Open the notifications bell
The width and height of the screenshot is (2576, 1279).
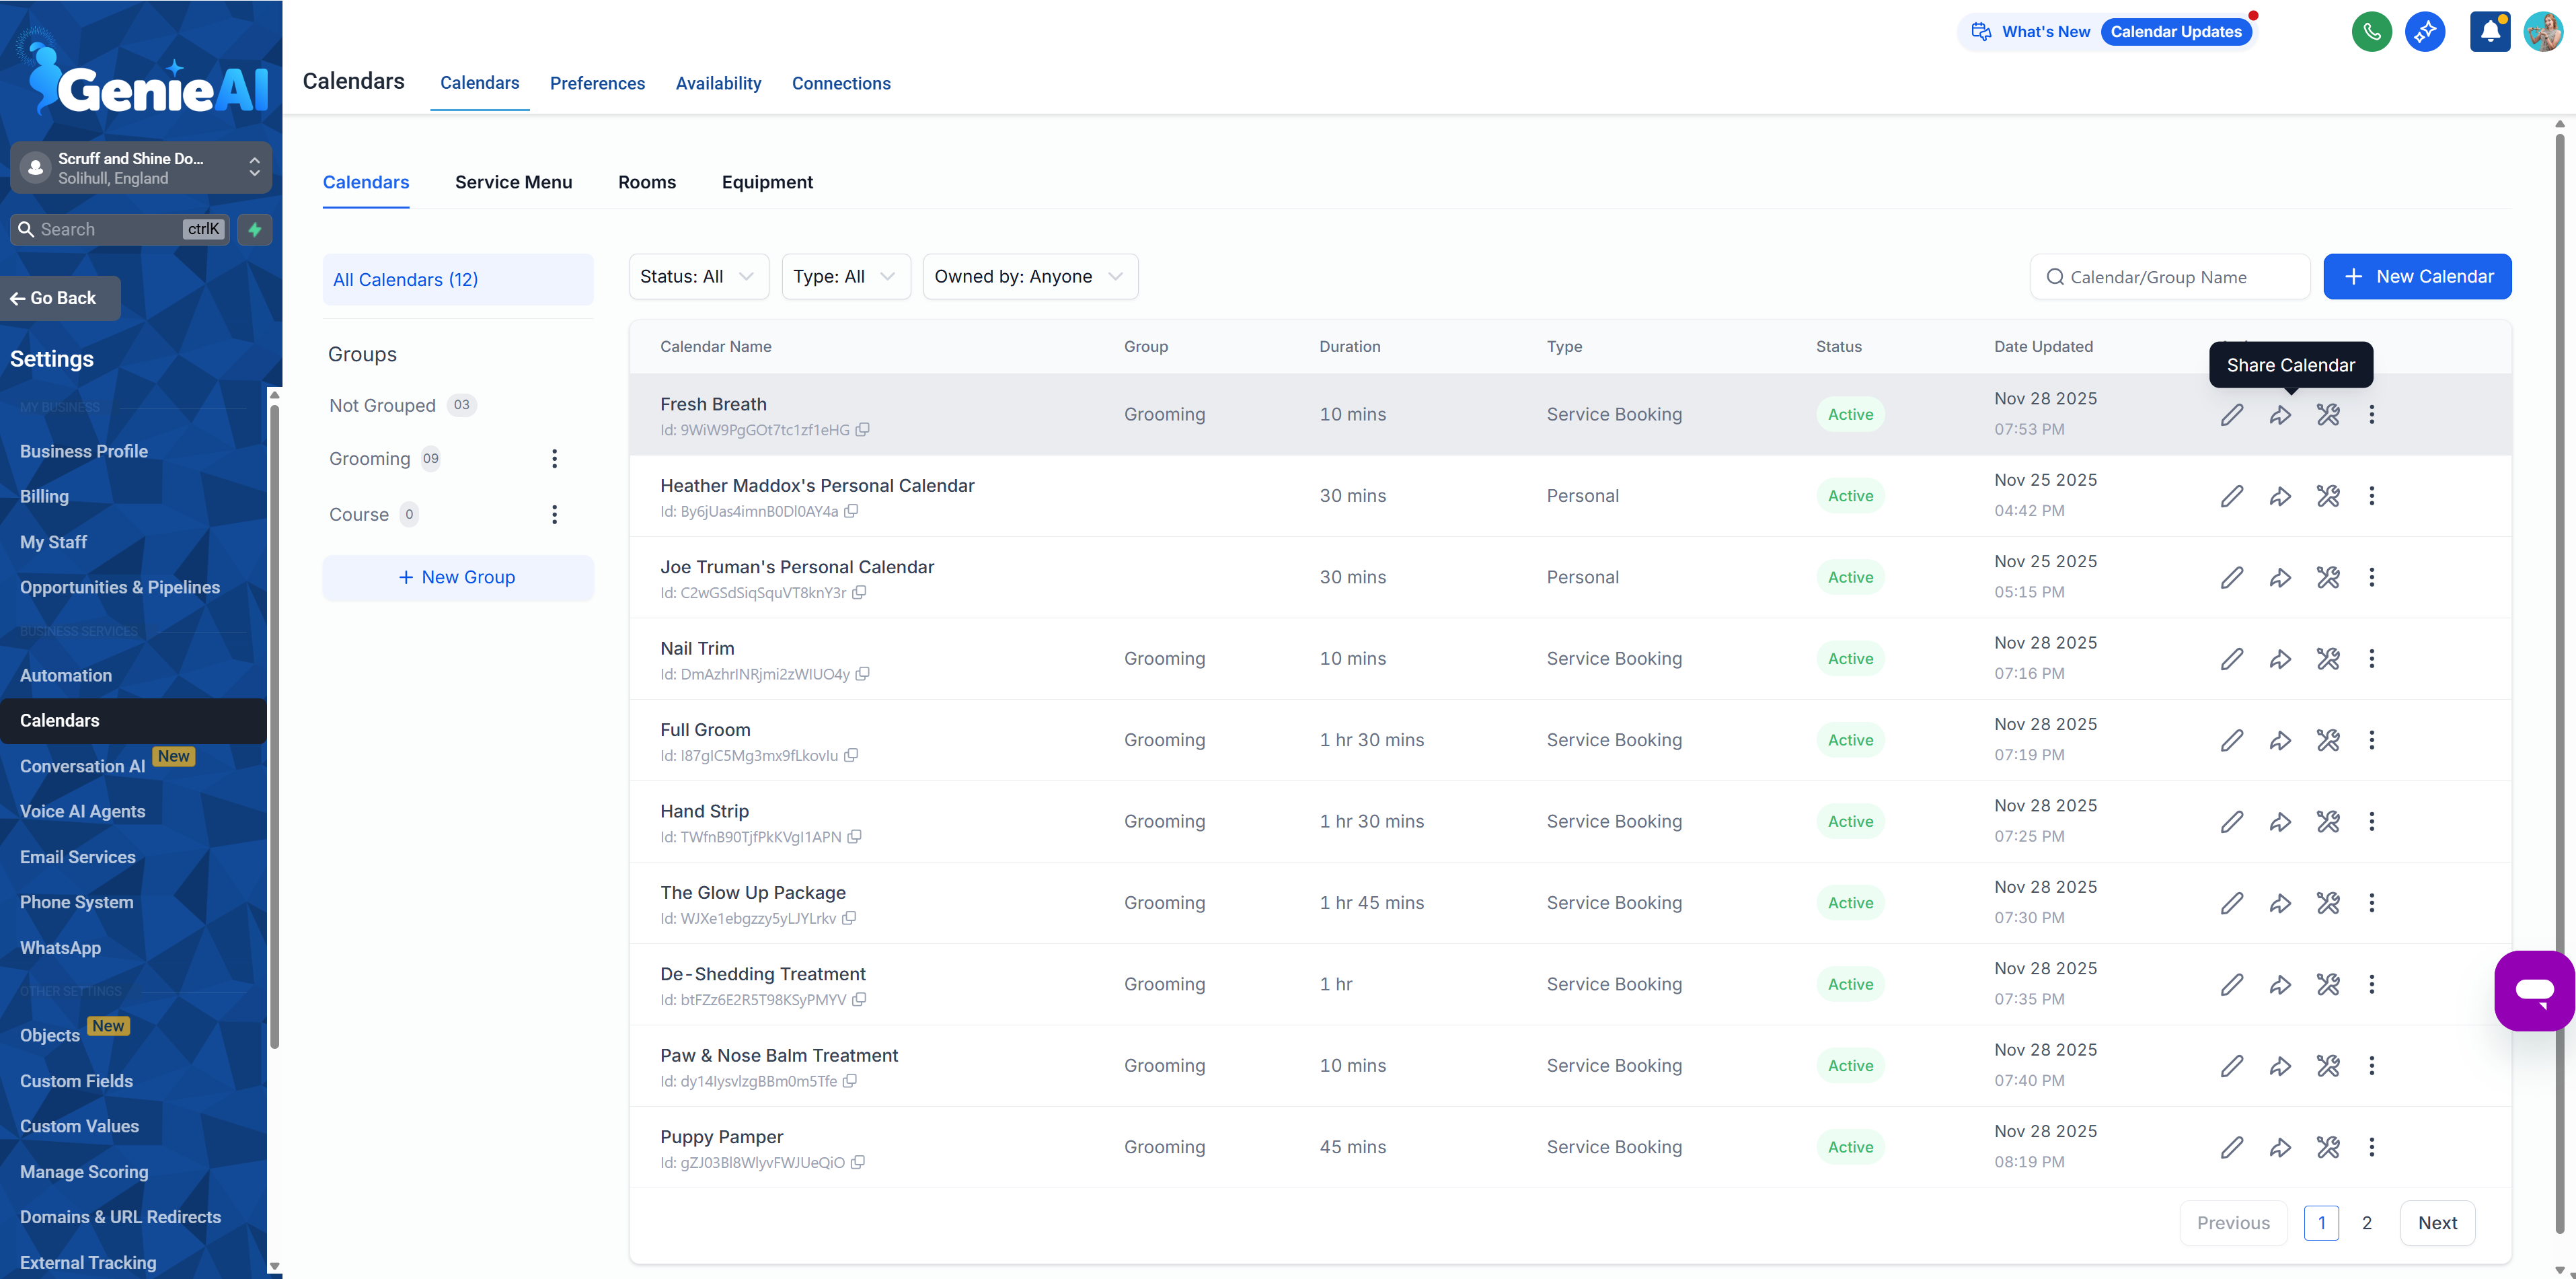(x=2489, y=31)
